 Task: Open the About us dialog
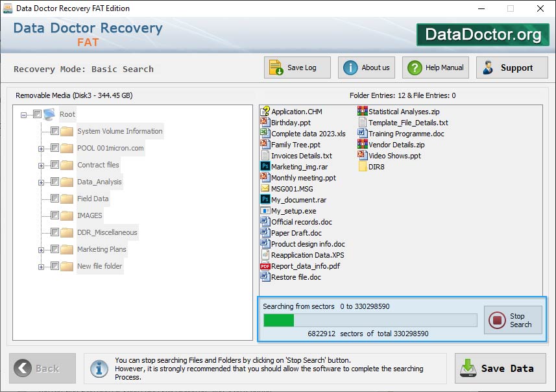click(367, 67)
